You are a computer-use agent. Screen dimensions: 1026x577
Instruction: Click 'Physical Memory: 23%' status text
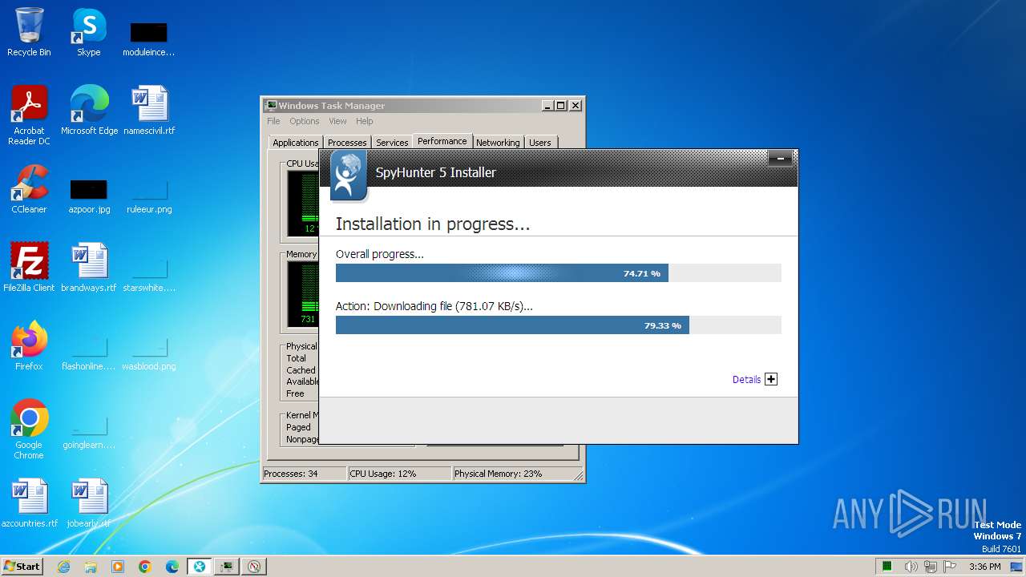498,474
